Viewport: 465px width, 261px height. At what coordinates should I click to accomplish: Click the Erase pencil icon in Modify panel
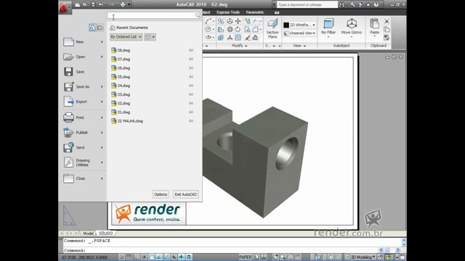[247, 38]
